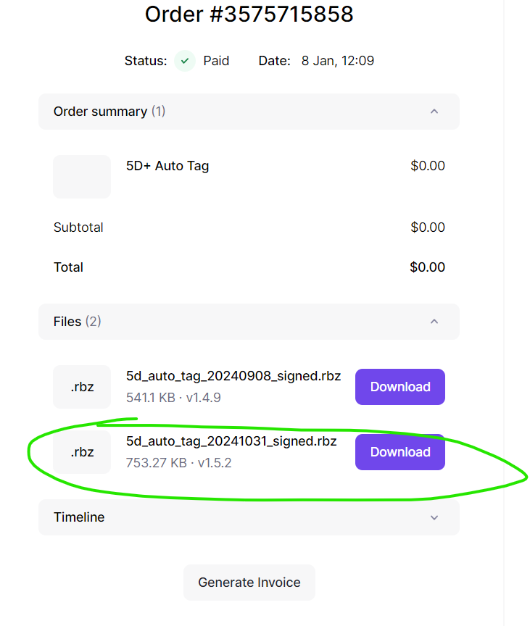Click the .rbz icon beside the 20240908 file
Viewport: 530px width, 626px height.
[82, 387]
